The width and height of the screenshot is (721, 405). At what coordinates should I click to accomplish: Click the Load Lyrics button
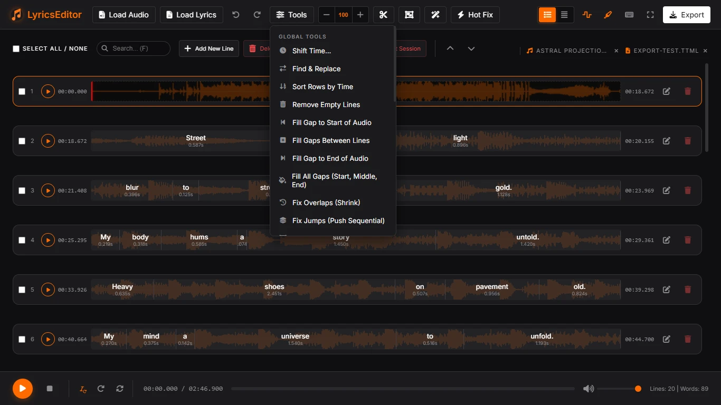coord(192,15)
